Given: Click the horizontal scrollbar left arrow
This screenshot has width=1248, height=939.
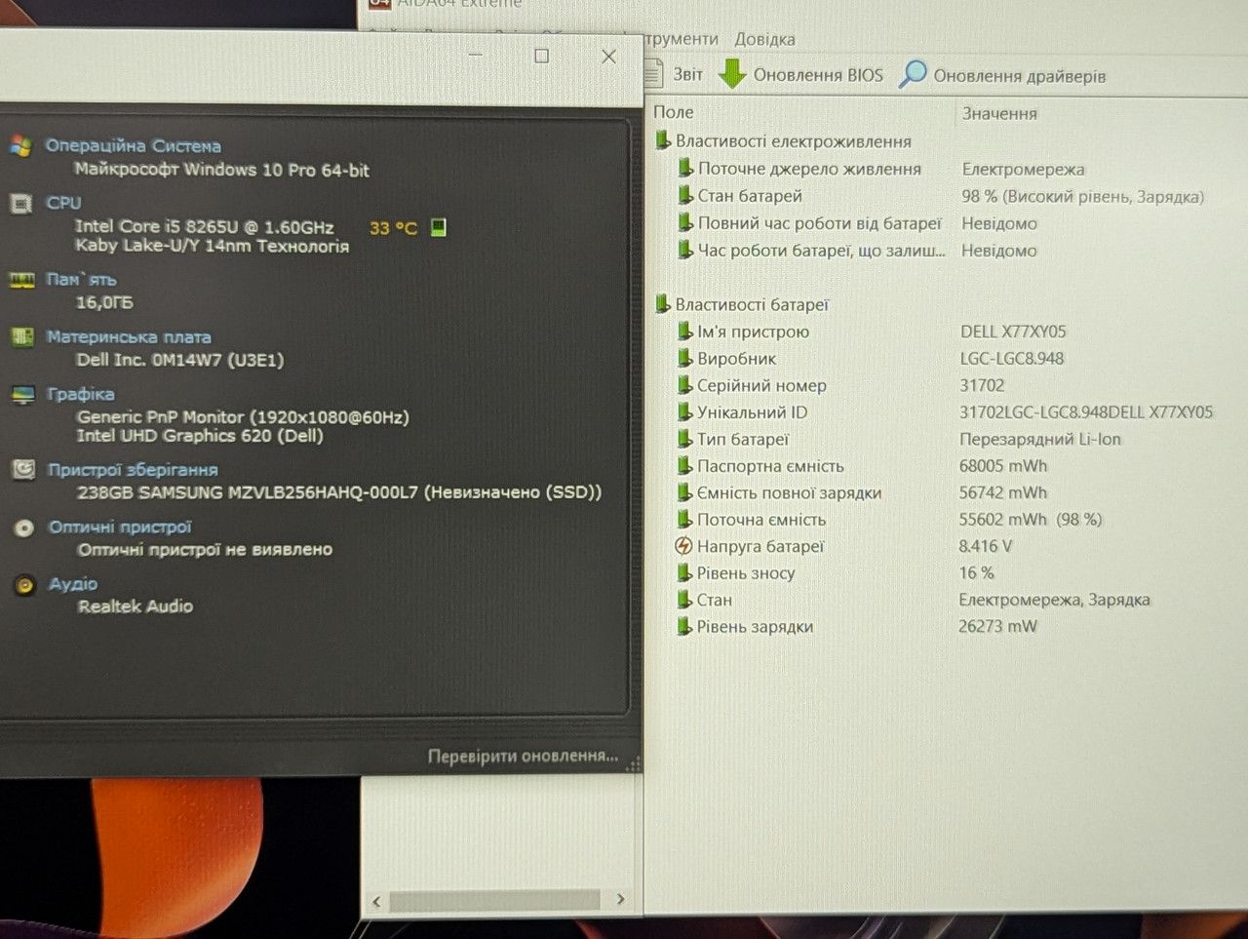Looking at the screenshot, I should [x=376, y=902].
